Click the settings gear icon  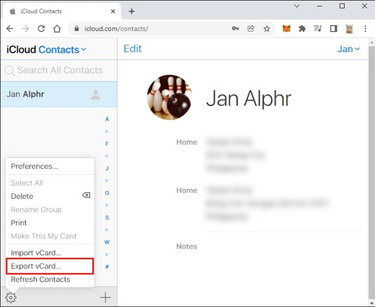click(x=11, y=298)
